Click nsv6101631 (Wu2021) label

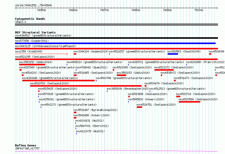[89, 121]
